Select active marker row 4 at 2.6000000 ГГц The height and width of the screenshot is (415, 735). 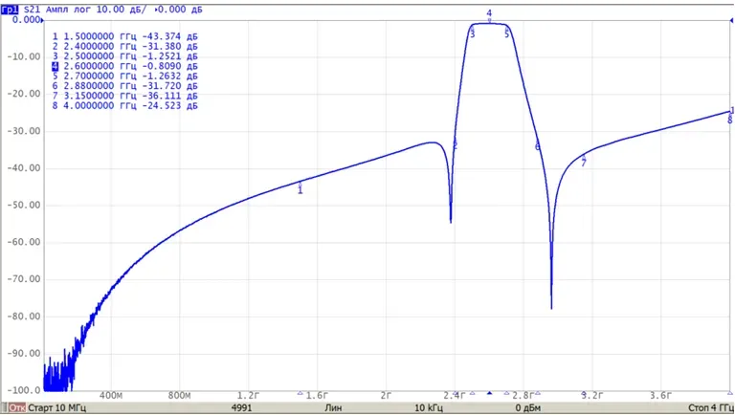pos(124,66)
